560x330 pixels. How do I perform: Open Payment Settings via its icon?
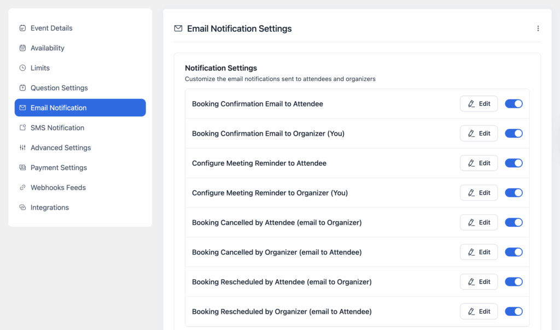coord(22,167)
